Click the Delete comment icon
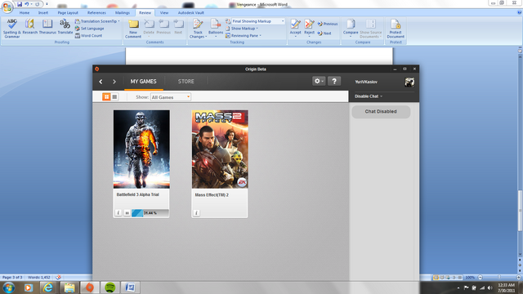 [x=149, y=27]
